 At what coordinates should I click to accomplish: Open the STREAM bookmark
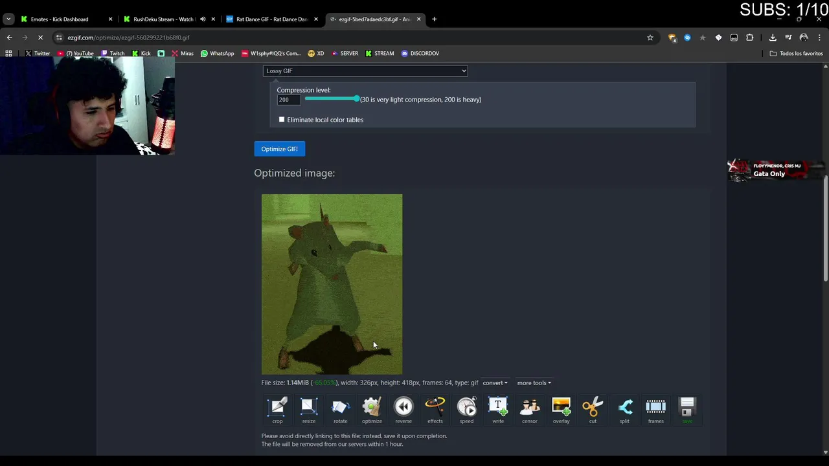380,54
